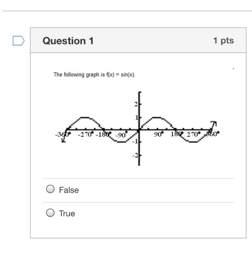The height and width of the screenshot is (253, 252).
Task: Click the Question 1 heading
Action: coord(68,41)
